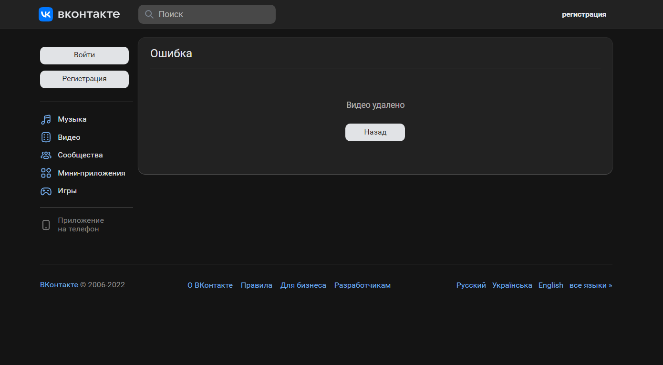The height and width of the screenshot is (365, 663).
Task: Click the Ошибка heading text
Action: pos(171,53)
